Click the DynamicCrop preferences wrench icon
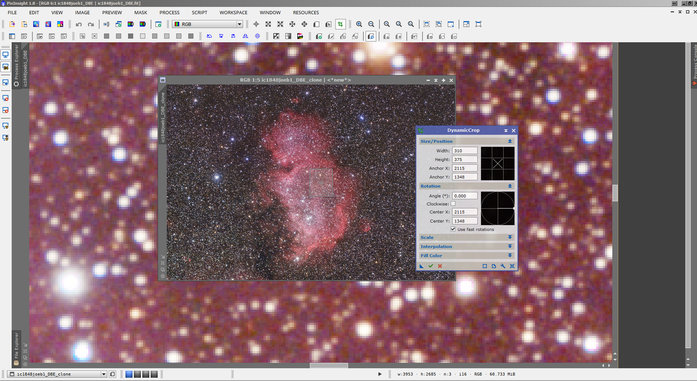This screenshot has width=697, height=381. click(503, 266)
